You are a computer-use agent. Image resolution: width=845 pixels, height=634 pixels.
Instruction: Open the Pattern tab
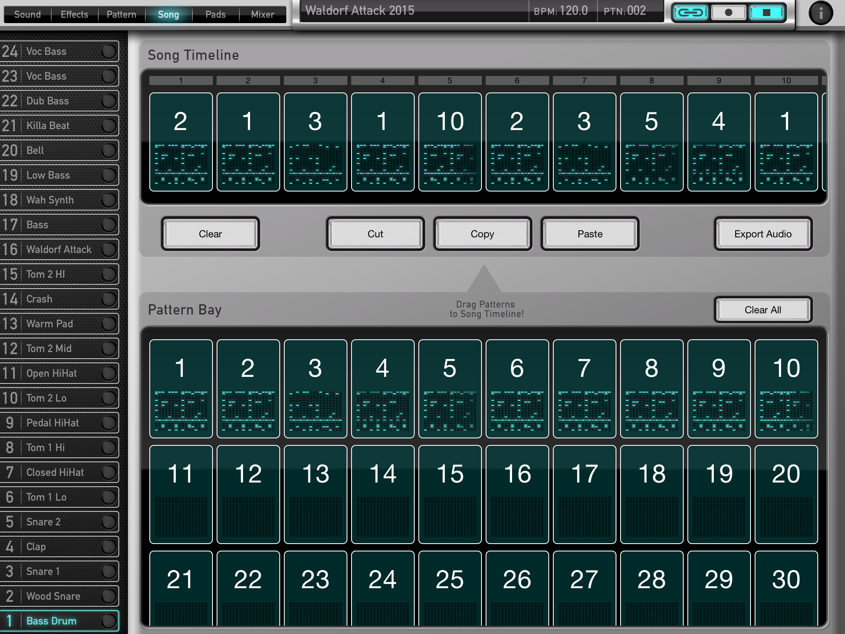point(121,14)
